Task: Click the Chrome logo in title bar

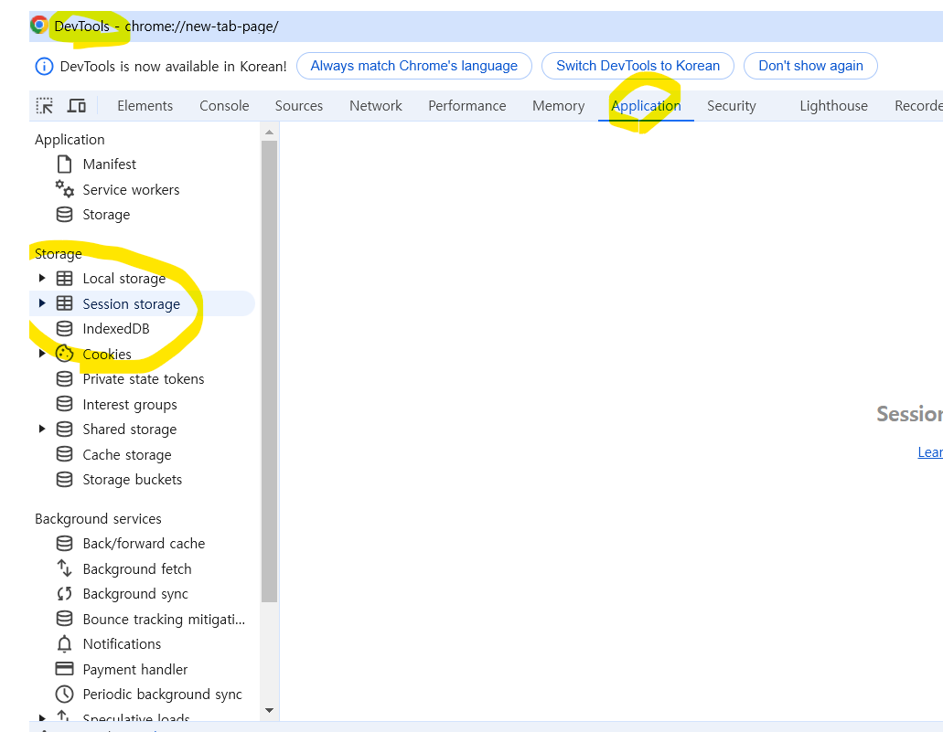Action: pos(39,26)
